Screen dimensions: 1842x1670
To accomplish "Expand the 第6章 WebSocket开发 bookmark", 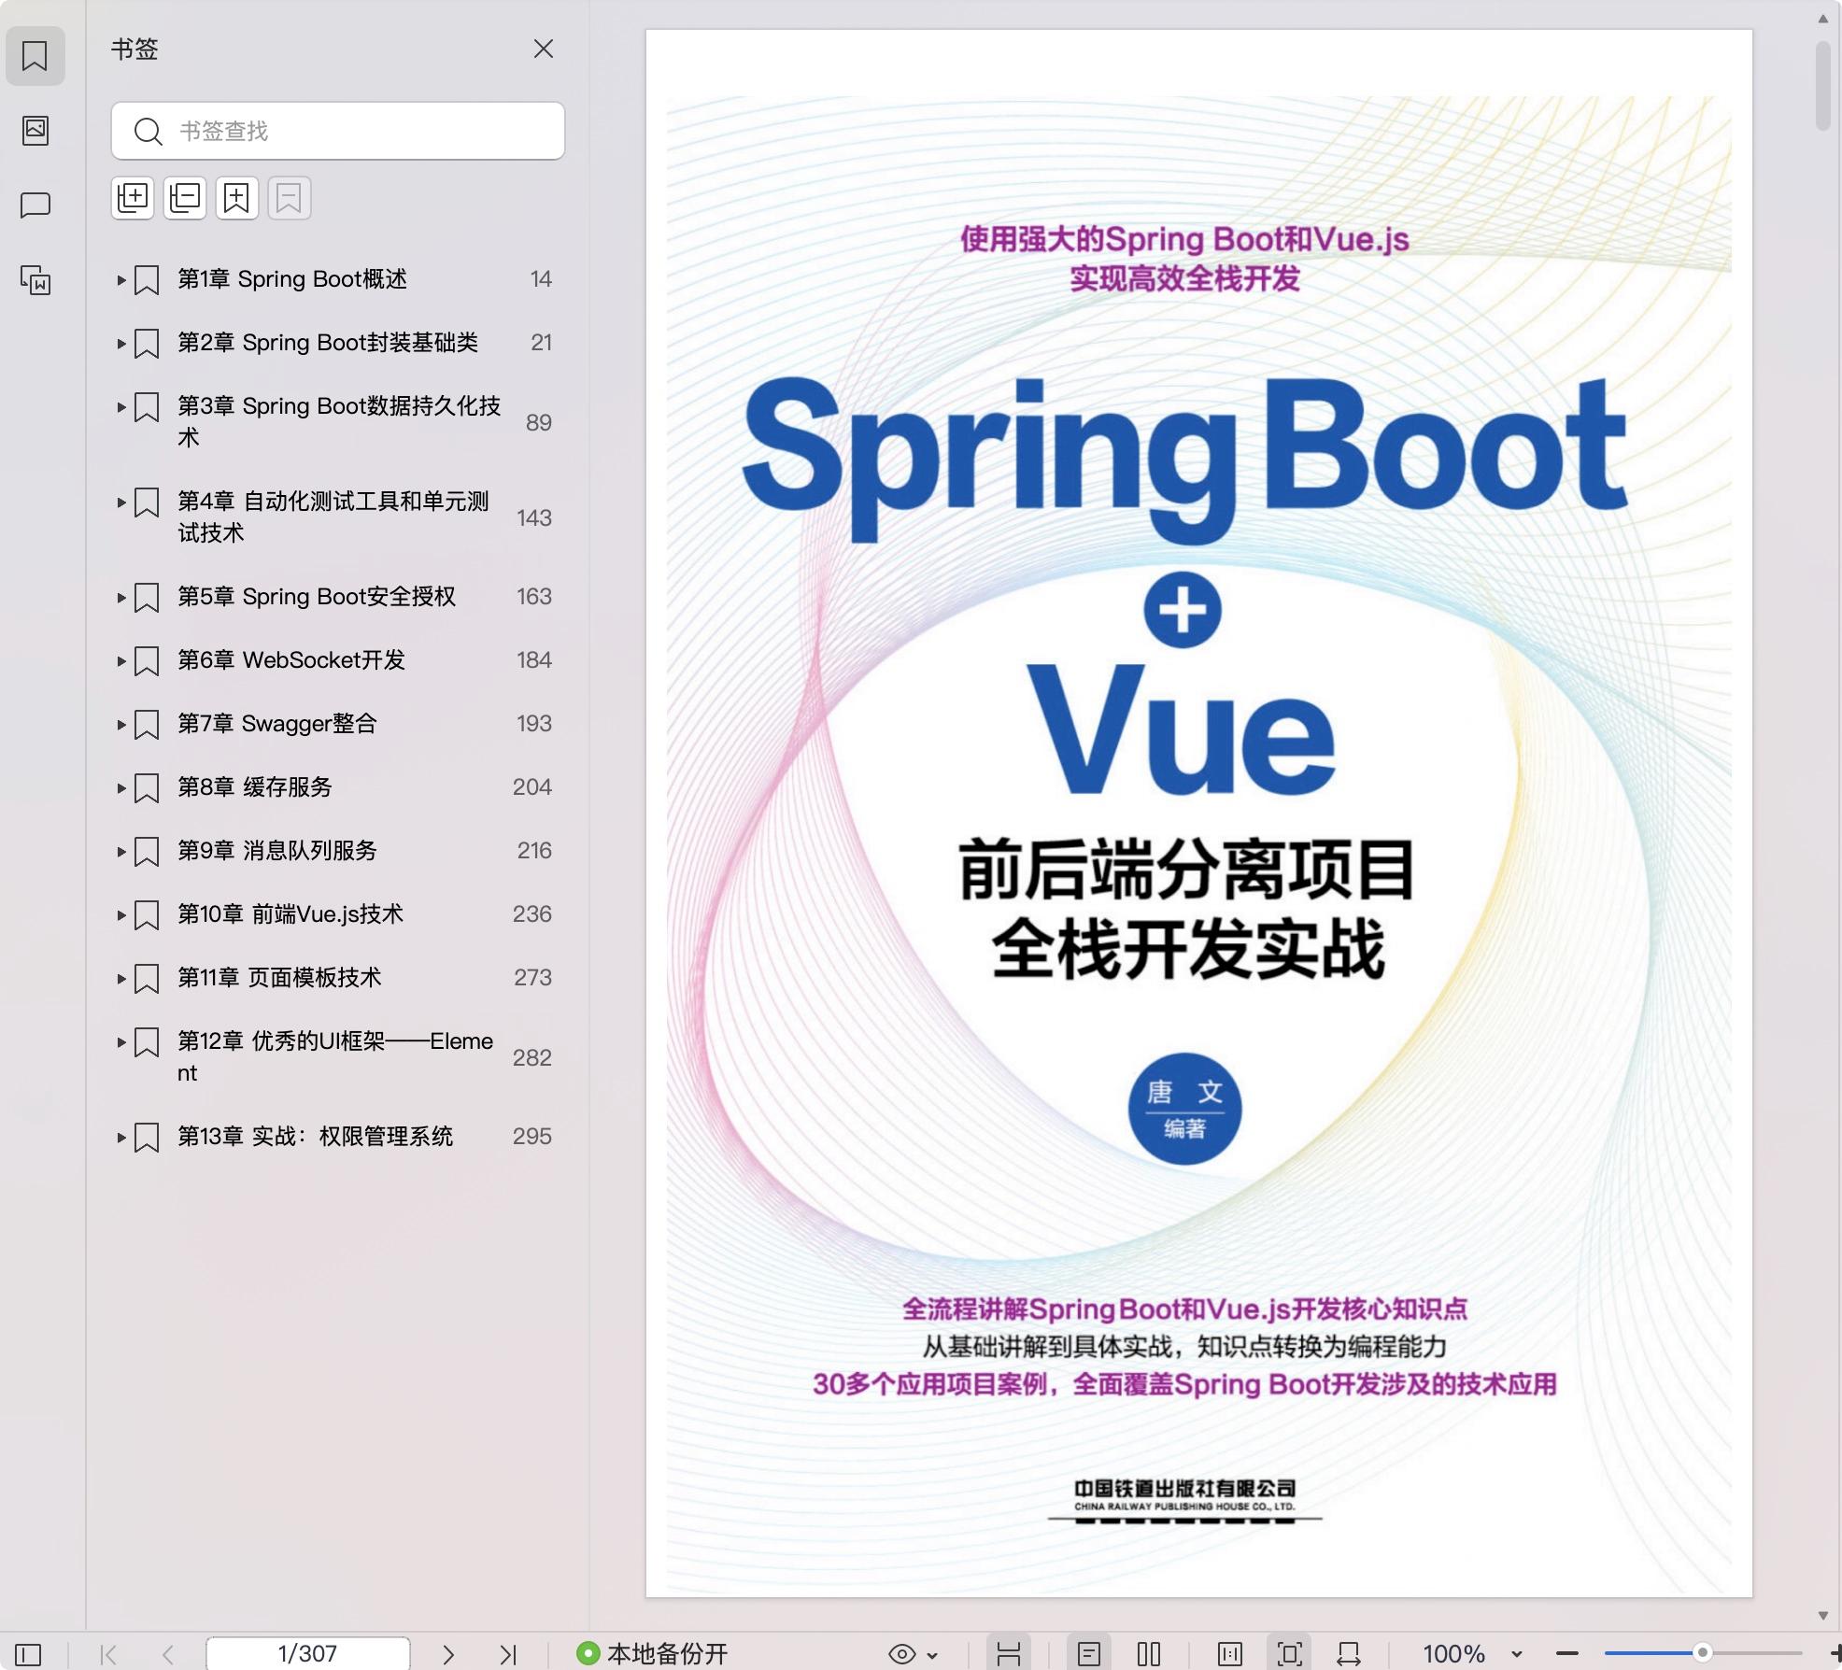I will [121, 660].
